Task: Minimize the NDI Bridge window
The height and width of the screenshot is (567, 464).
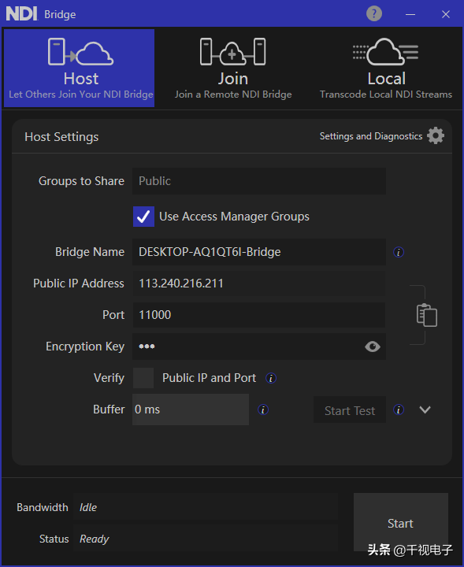Action: click(x=410, y=14)
